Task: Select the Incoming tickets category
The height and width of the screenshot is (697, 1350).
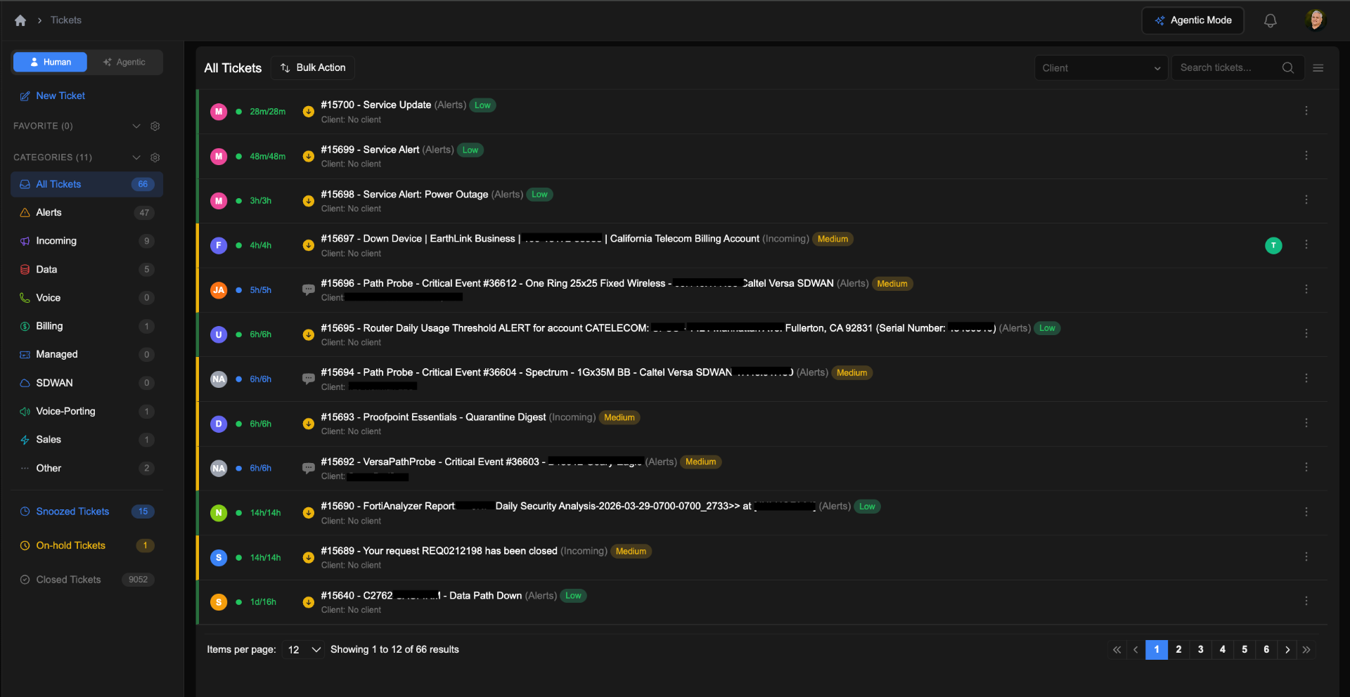Action: 56,241
